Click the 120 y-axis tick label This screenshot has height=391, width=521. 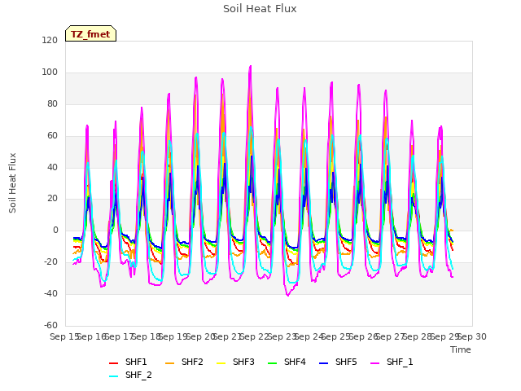coord(50,41)
